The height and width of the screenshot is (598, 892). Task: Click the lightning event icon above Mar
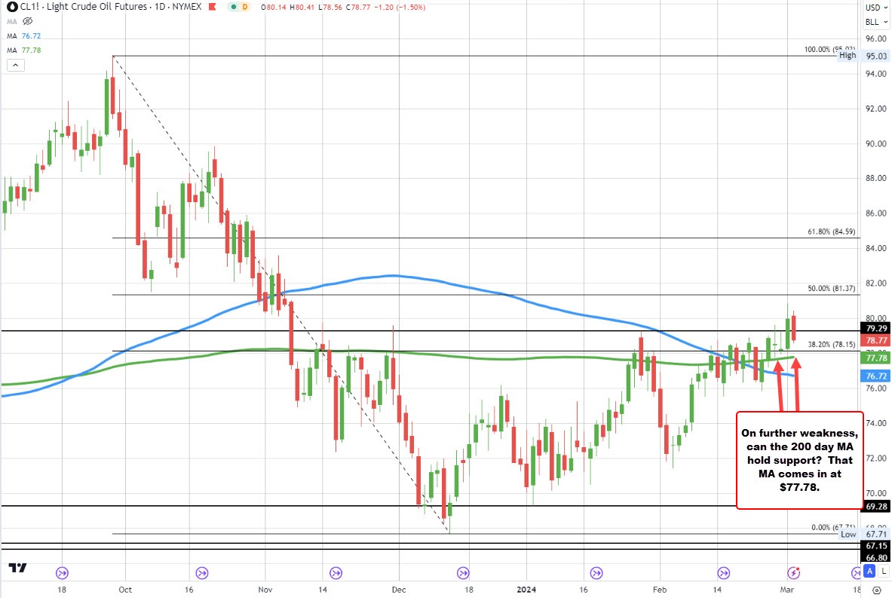(793, 572)
